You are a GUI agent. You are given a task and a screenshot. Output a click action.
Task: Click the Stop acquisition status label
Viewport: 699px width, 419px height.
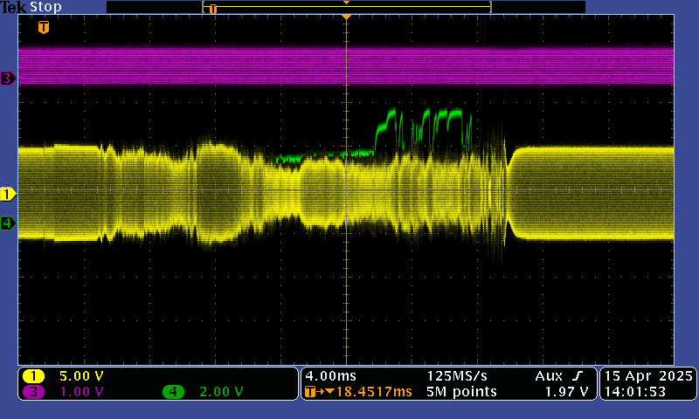pyautogui.click(x=45, y=7)
